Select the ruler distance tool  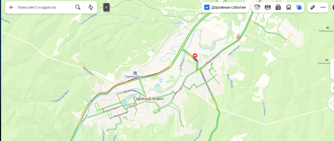[x=313, y=7]
